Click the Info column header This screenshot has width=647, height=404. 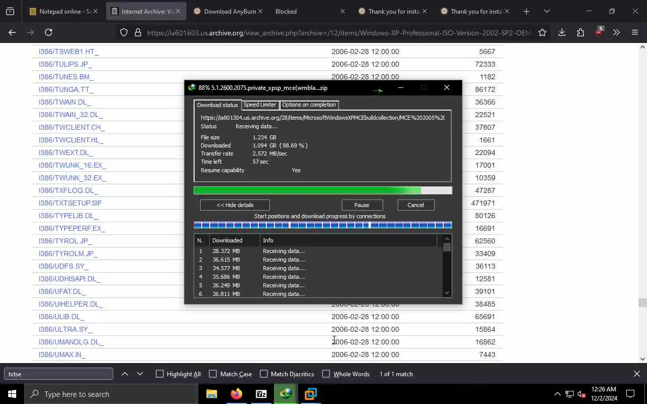tap(348, 240)
